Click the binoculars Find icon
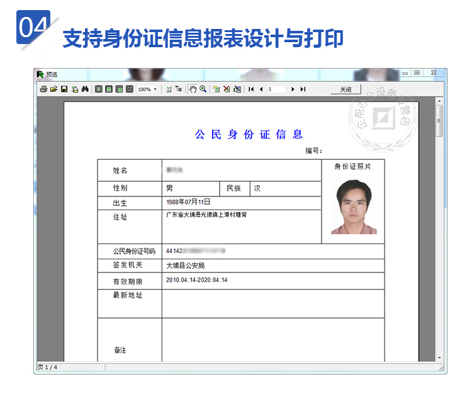This screenshot has height=394, width=472. [85, 89]
